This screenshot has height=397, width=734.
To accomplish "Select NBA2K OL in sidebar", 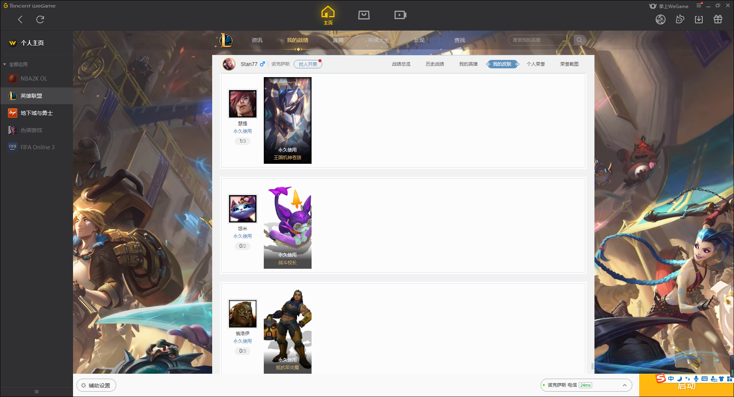I will coord(36,79).
